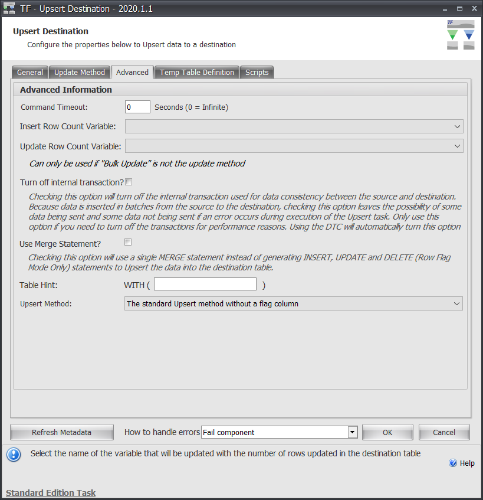The height and width of the screenshot is (500, 483).
Task: Click the Task Factory icon in the title bar
Action: 8,8
